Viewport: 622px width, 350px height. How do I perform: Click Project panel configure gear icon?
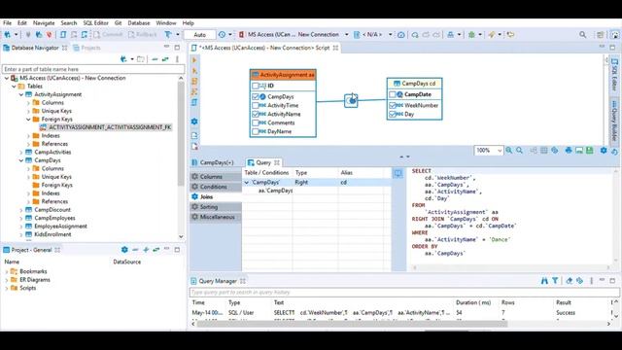tap(124, 250)
